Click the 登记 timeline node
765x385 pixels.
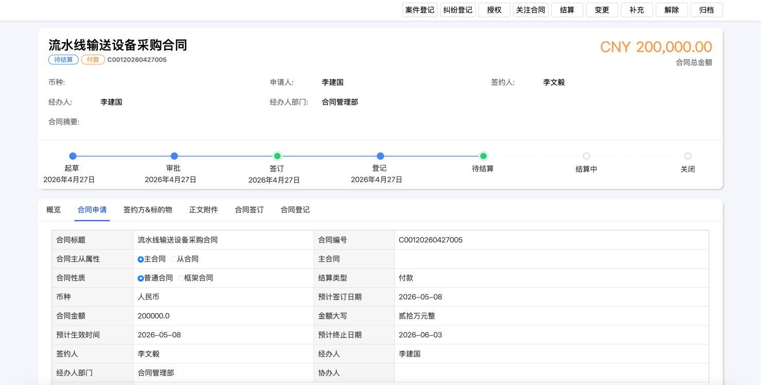pyautogui.click(x=380, y=156)
